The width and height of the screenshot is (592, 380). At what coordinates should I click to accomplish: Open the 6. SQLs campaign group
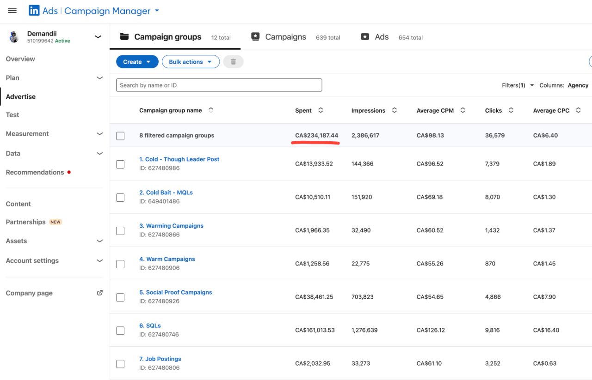(150, 326)
